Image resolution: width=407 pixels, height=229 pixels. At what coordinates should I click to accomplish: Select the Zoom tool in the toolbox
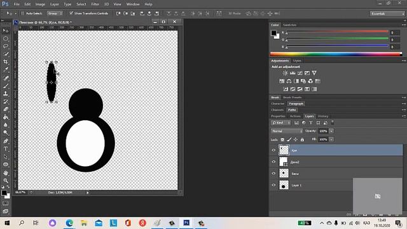(6, 181)
